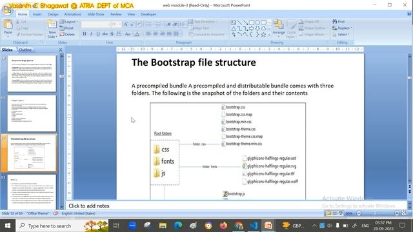Open the Quick Styles gallery
This screenshot has width=413, height=232.
pyautogui.click(x=291, y=29)
